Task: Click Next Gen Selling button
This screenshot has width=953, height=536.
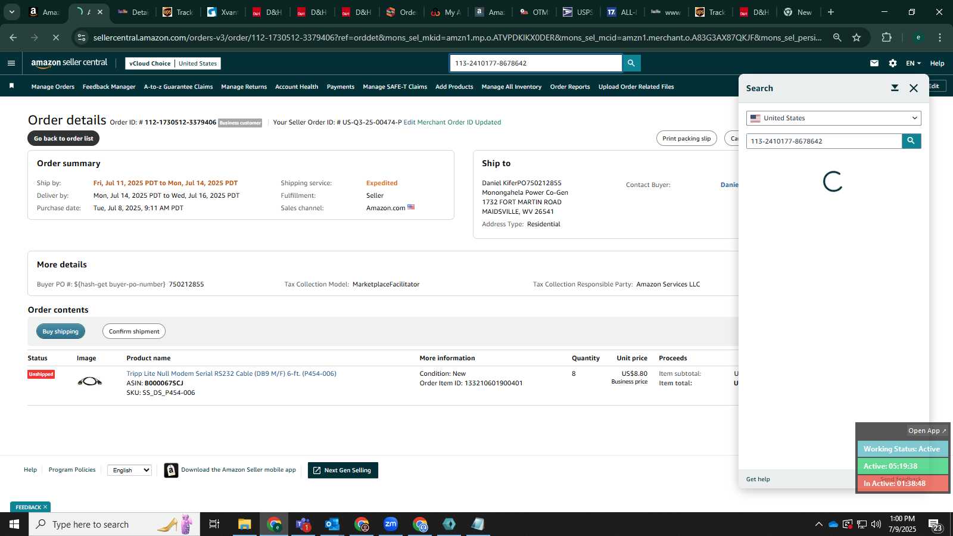Action: 343,470
